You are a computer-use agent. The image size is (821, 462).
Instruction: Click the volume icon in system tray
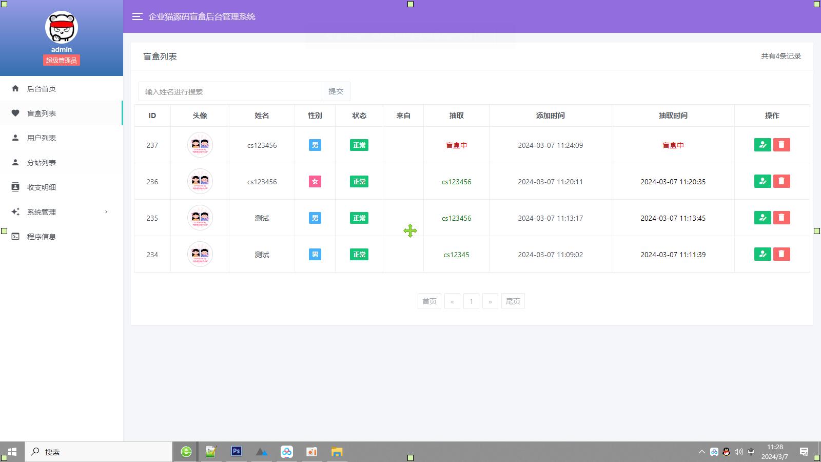point(738,452)
